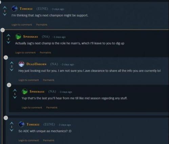The height and width of the screenshot is (144, 169).
Task: Click Login to comment under ADC mechanics reply
Action: pos(28,140)
